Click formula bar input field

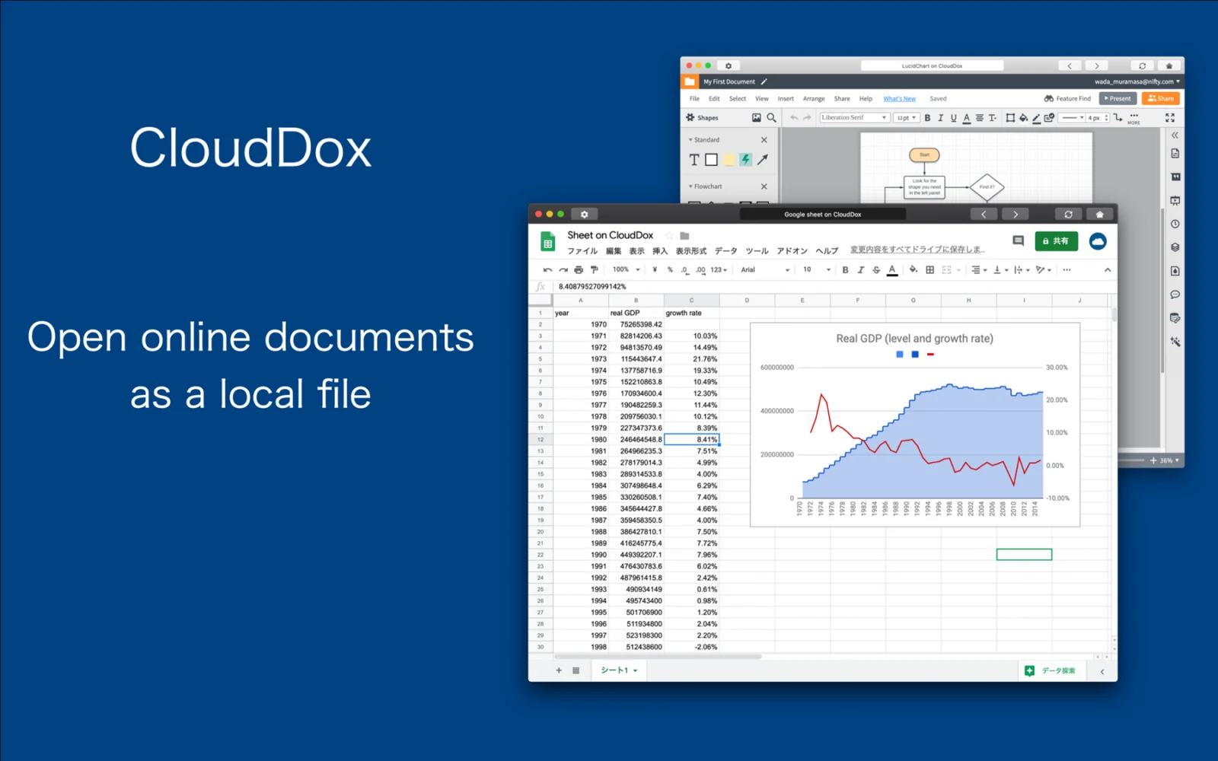click(x=834, y=287)
